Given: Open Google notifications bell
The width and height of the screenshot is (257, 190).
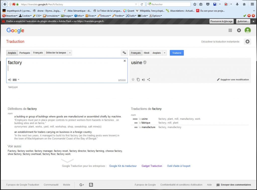Looking at the screenshot, I should click(239, 30).
